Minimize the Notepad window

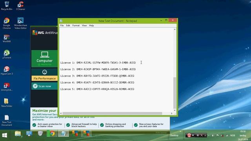point(161,20)
